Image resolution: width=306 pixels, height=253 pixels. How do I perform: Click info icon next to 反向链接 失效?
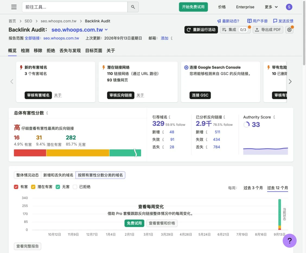coord(206,139)
